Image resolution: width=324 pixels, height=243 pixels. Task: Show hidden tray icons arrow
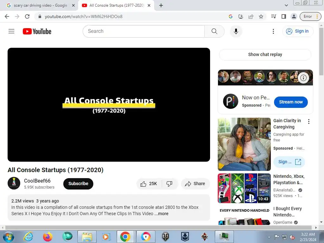point(269,237)
